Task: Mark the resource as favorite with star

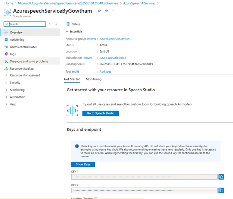Action: 106,11
